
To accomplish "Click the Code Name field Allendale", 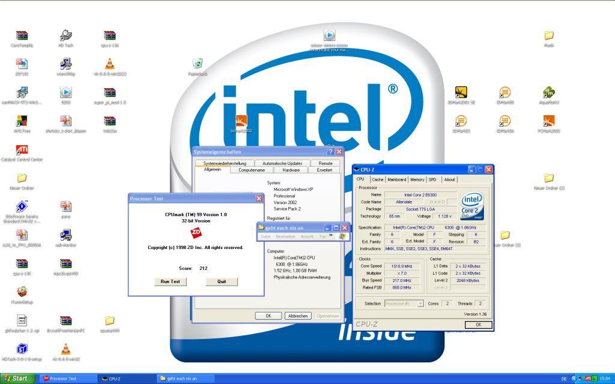I will click(404, 202).
